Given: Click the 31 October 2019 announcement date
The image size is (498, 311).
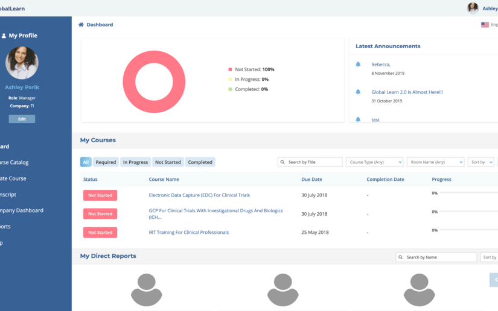Looking at the screenshot, I should click(386, 101).
